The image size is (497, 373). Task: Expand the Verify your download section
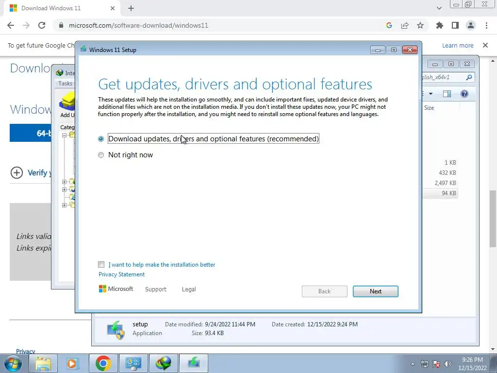click(x=17, y=173)
